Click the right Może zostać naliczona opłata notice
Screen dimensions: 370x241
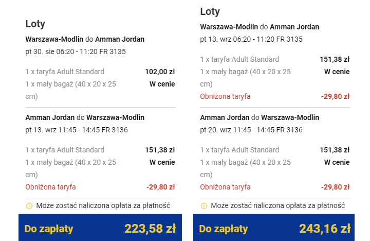(x=277, y=206)
